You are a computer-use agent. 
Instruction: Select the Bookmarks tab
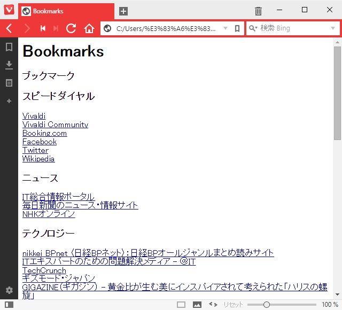[x=66, y=11]
